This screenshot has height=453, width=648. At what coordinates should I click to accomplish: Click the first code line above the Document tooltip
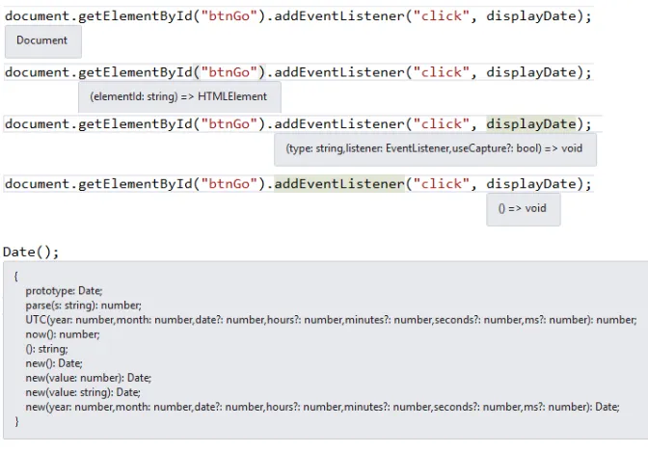point(298,16)
